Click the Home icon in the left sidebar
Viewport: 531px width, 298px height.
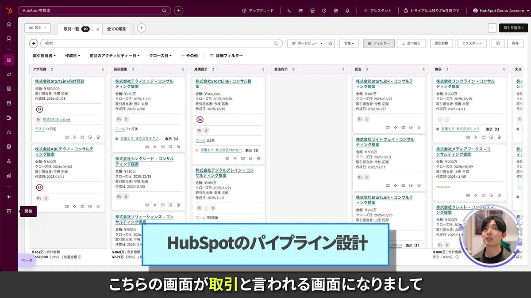pos(8,24)
